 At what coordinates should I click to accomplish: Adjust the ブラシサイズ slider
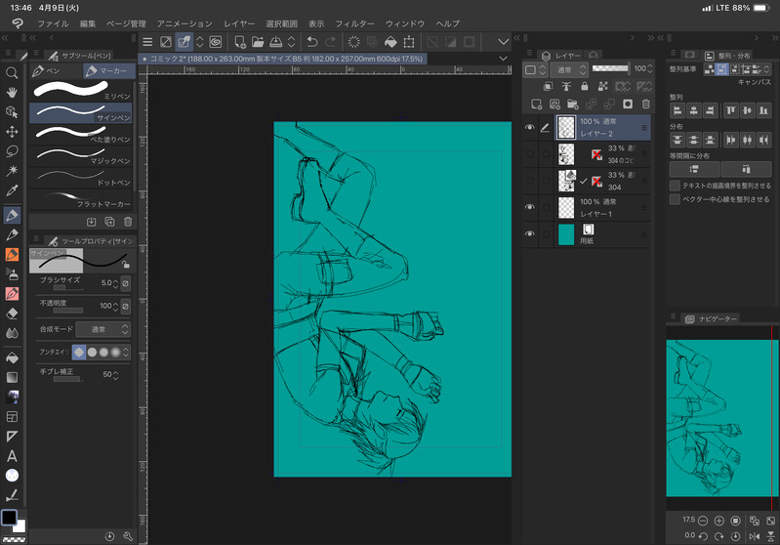point(68,289)
